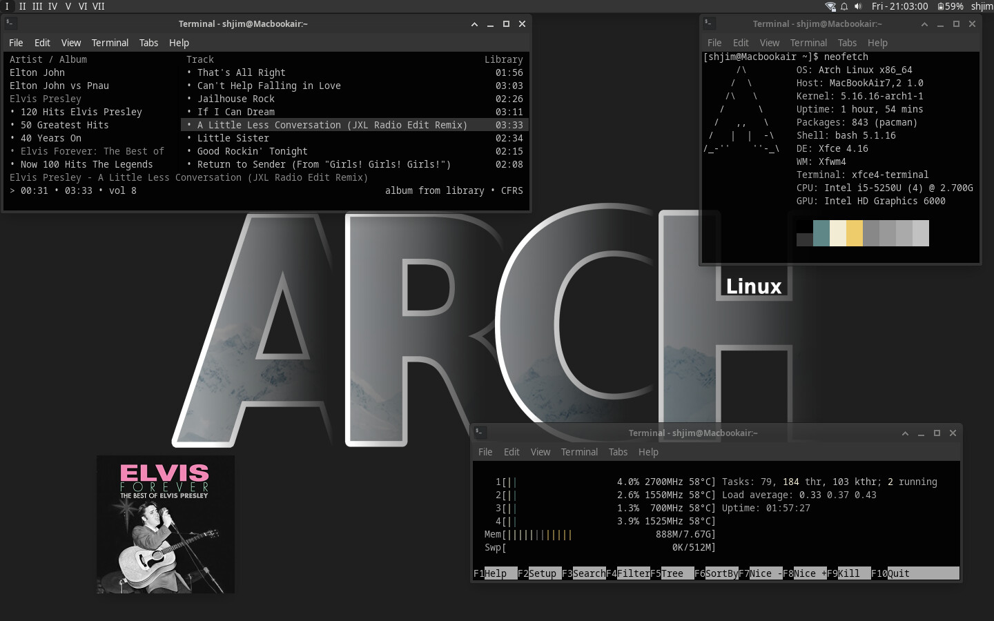
Task: Switch to workspace V in the top panel
Action: tap(68, 6)
